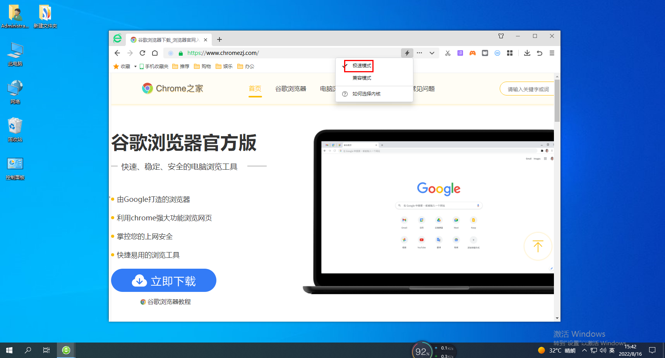Open the Windows Start menu
The width and height of the screenshot is (665, 358).
click(x=9, y=350)
